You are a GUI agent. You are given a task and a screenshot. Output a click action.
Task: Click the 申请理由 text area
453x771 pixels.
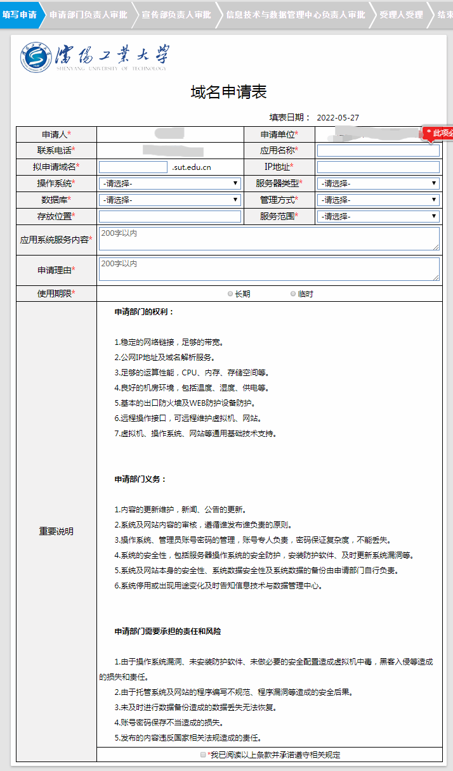269,269
